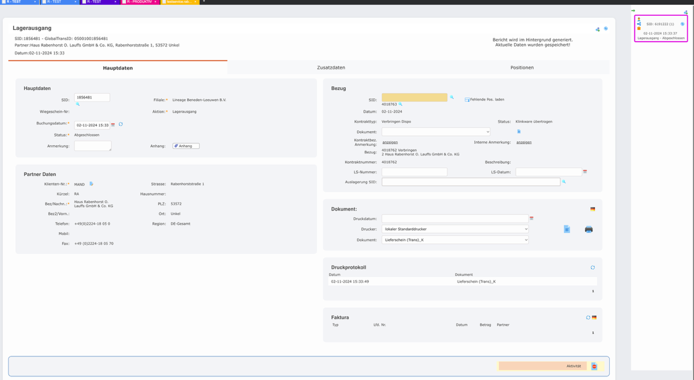Screen dimensions: 694x380
Task: Open the empty Dokument dropdown in Bezug
Action: [x=436, y=132]
